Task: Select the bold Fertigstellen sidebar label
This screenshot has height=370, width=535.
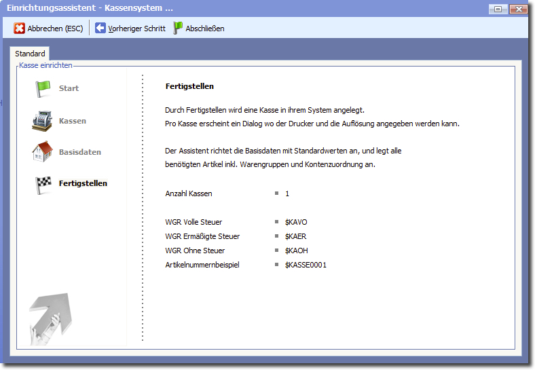Action: pos(83,183)
